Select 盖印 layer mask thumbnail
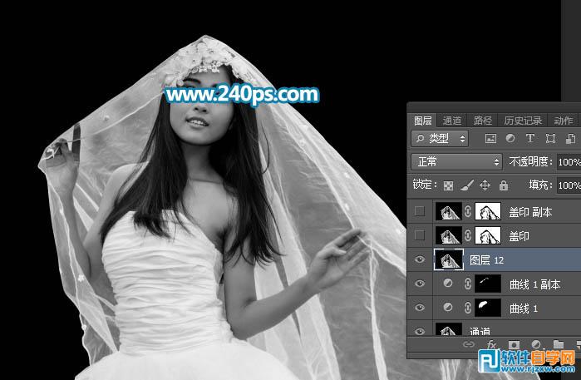This screenshot has width=581, height=380. point(488,235)
